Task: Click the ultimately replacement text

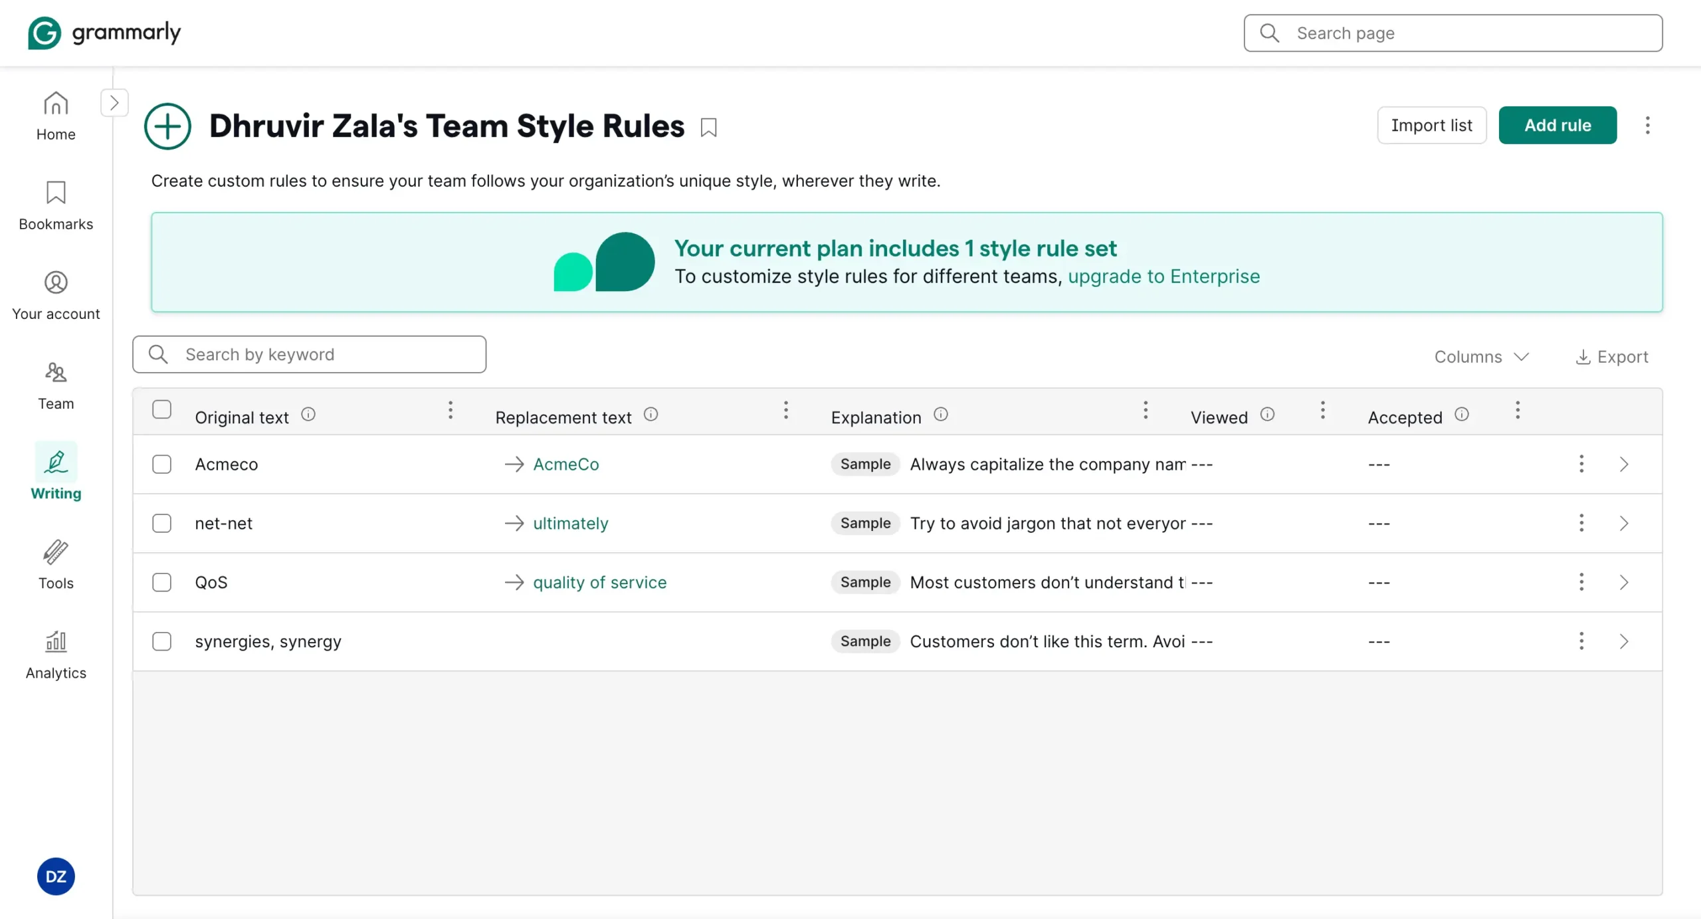Action: [571, 523]
